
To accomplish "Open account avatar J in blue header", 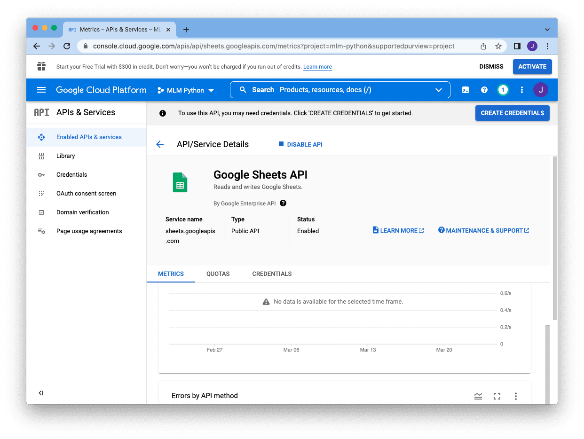I will point(541,90).
